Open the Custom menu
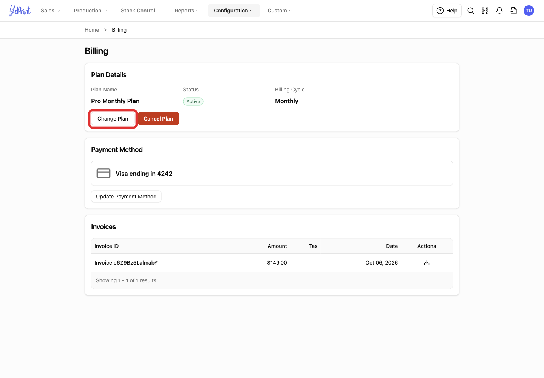Viewport: 544px width, 378px height. click(x=280, y=11)
